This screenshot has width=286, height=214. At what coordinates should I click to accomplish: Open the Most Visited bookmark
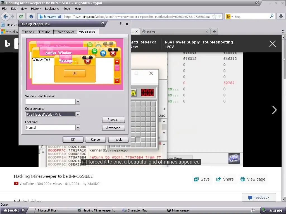10,25
